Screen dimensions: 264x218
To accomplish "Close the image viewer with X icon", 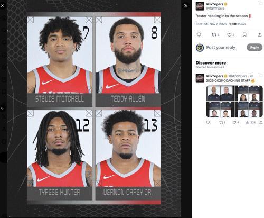I will click(x=2, y=6).
